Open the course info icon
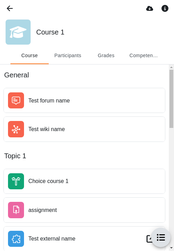This screenshot has height=251, width=174. tap(165, 8)
